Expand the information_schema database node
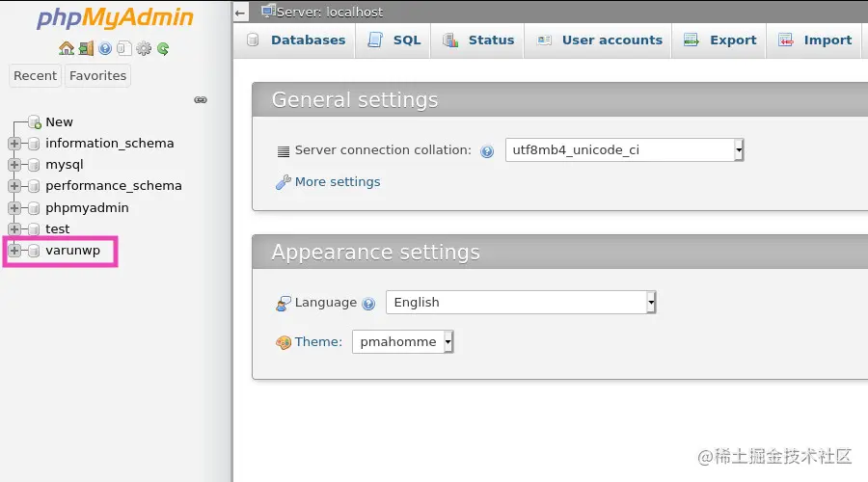The image size is (868, 482). pyautogui.click(x=14, y=144)
